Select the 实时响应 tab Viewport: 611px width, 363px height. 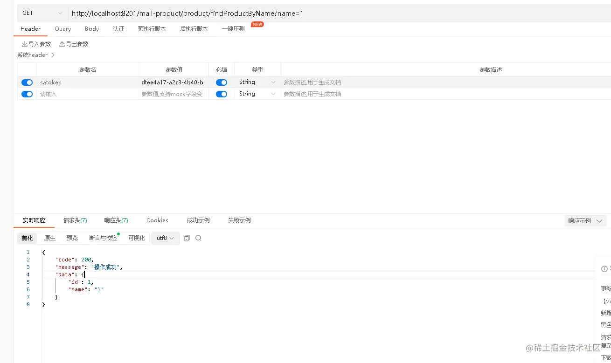34,220
